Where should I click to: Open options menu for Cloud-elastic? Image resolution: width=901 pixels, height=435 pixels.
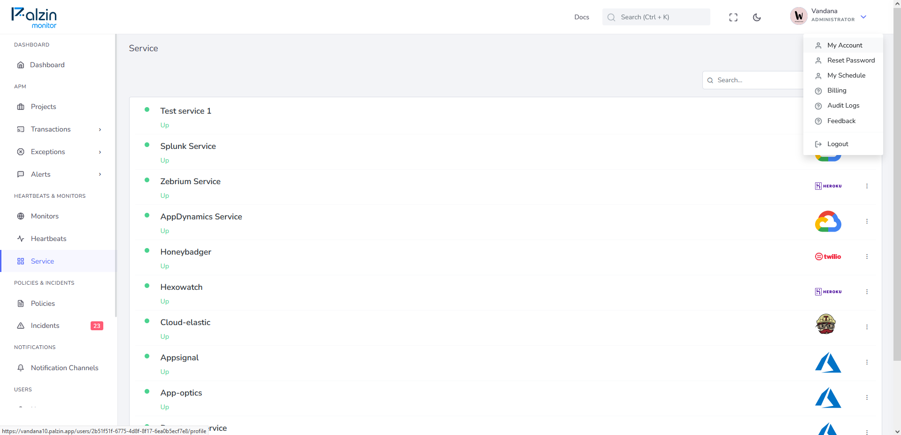tap(867, 327)
